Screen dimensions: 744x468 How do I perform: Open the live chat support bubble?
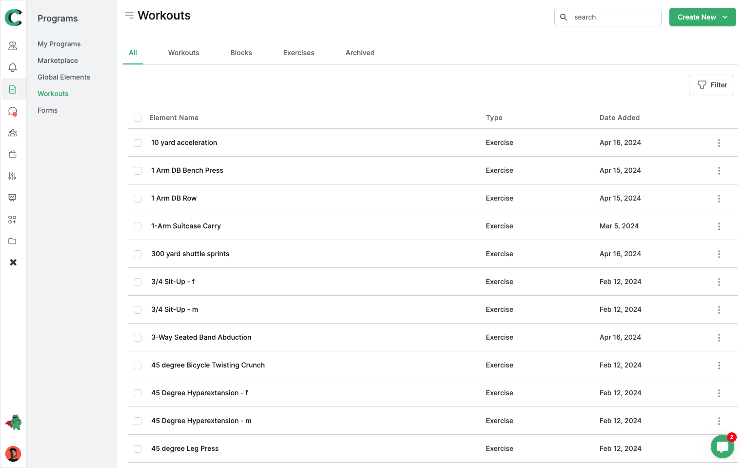click(723, 447)
